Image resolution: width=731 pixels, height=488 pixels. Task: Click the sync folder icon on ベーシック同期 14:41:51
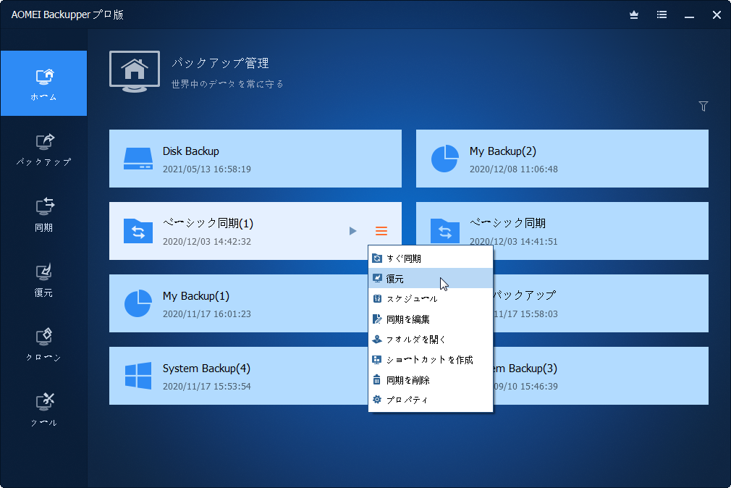coord(445,231)
